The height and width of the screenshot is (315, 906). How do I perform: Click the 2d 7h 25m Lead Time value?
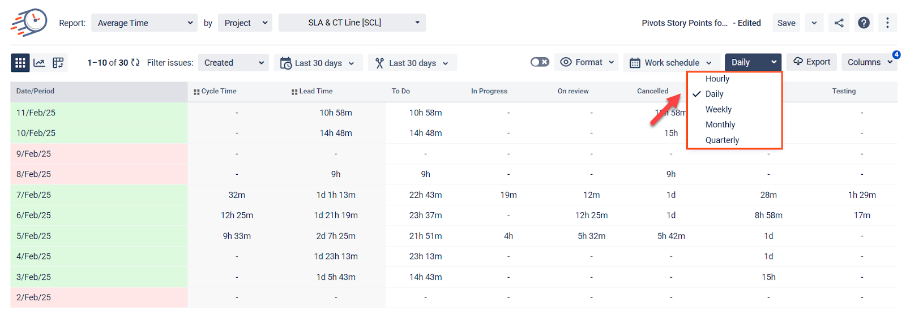click(x=336, y=236)
